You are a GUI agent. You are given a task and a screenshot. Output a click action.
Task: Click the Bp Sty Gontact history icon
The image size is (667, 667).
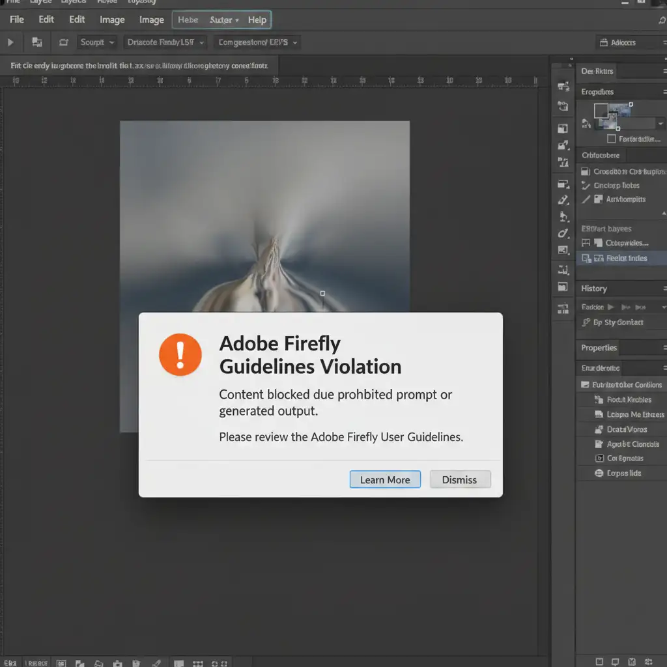[585, 322]
